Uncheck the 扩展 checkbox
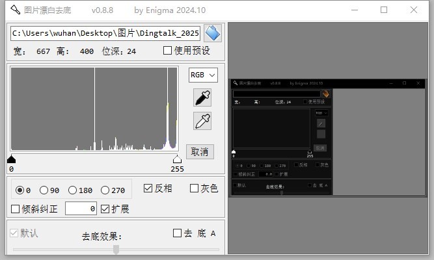The height and width of the screenshot is (260, 434). (104, 209)
